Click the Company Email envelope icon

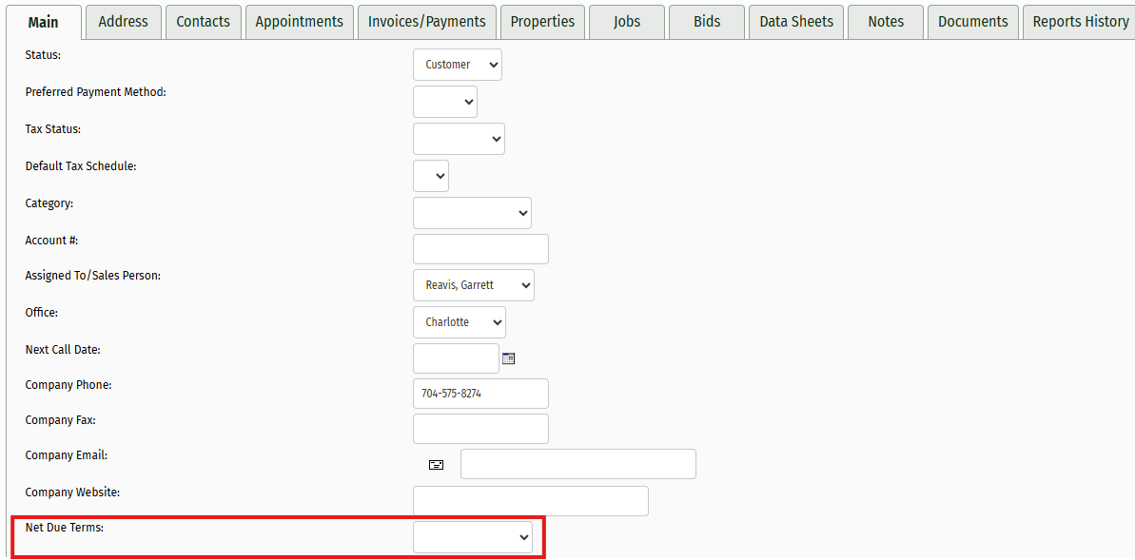[436, 464]
